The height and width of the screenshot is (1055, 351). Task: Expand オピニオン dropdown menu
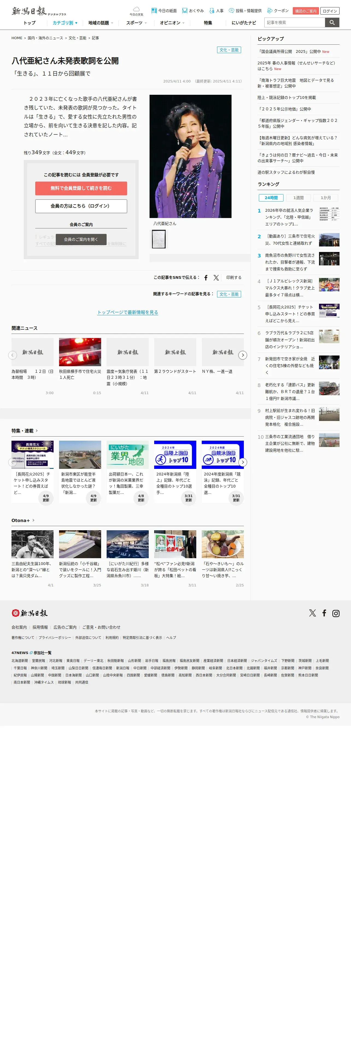click(x=172, y=23)
